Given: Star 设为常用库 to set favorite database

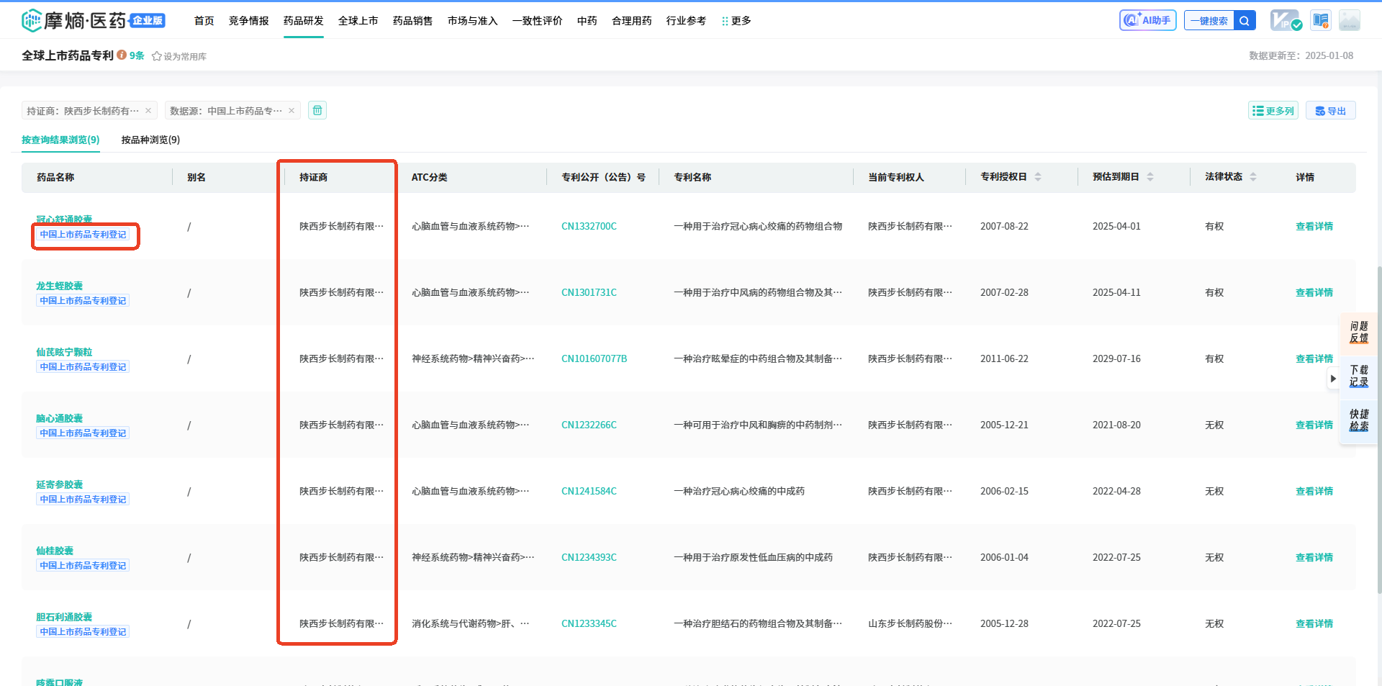Looking at the screenshot, I should tap(179, 56).
